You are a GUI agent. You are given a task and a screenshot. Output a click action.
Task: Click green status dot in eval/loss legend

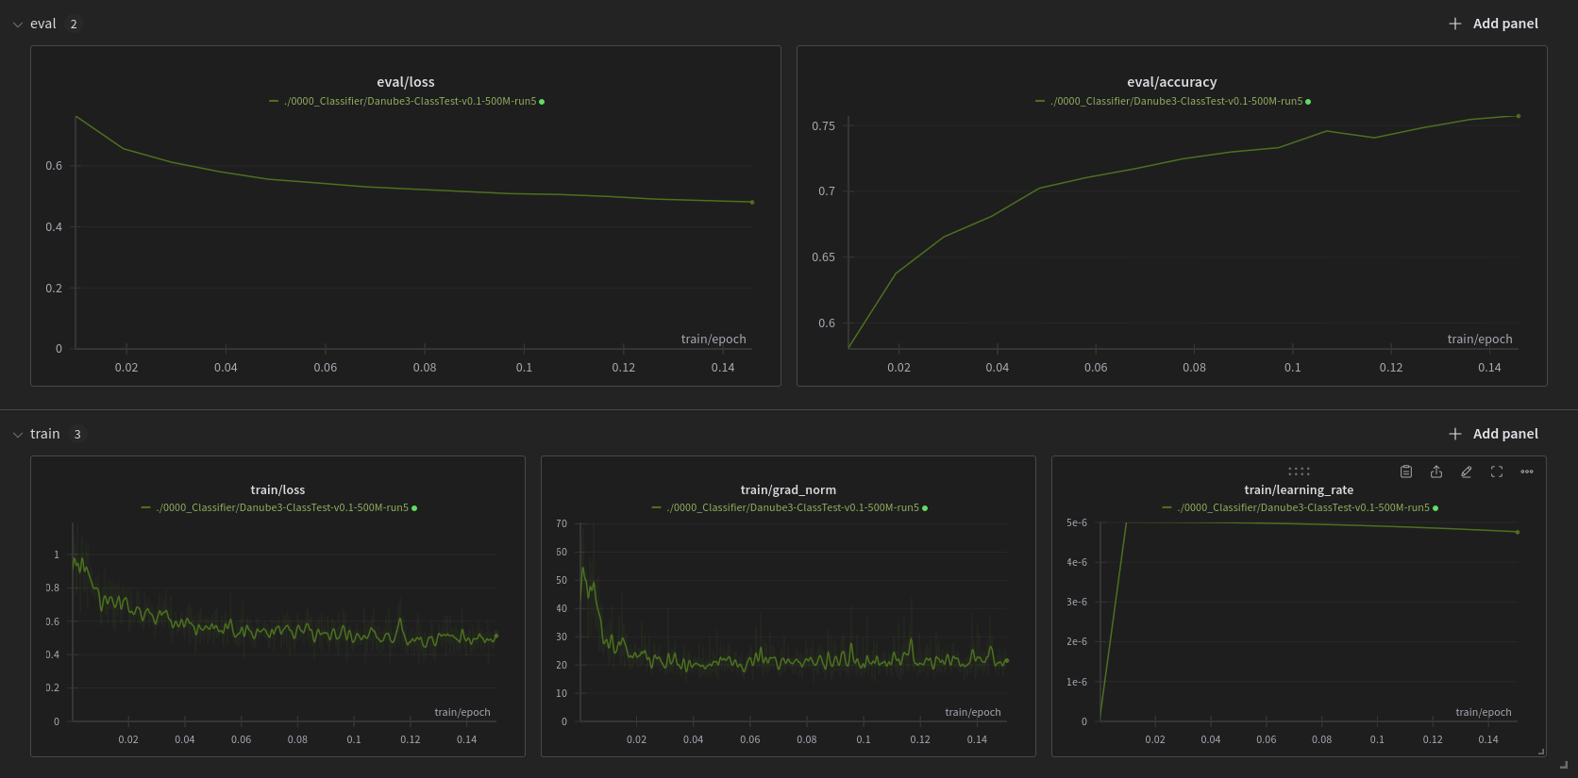tap(542, 102)
